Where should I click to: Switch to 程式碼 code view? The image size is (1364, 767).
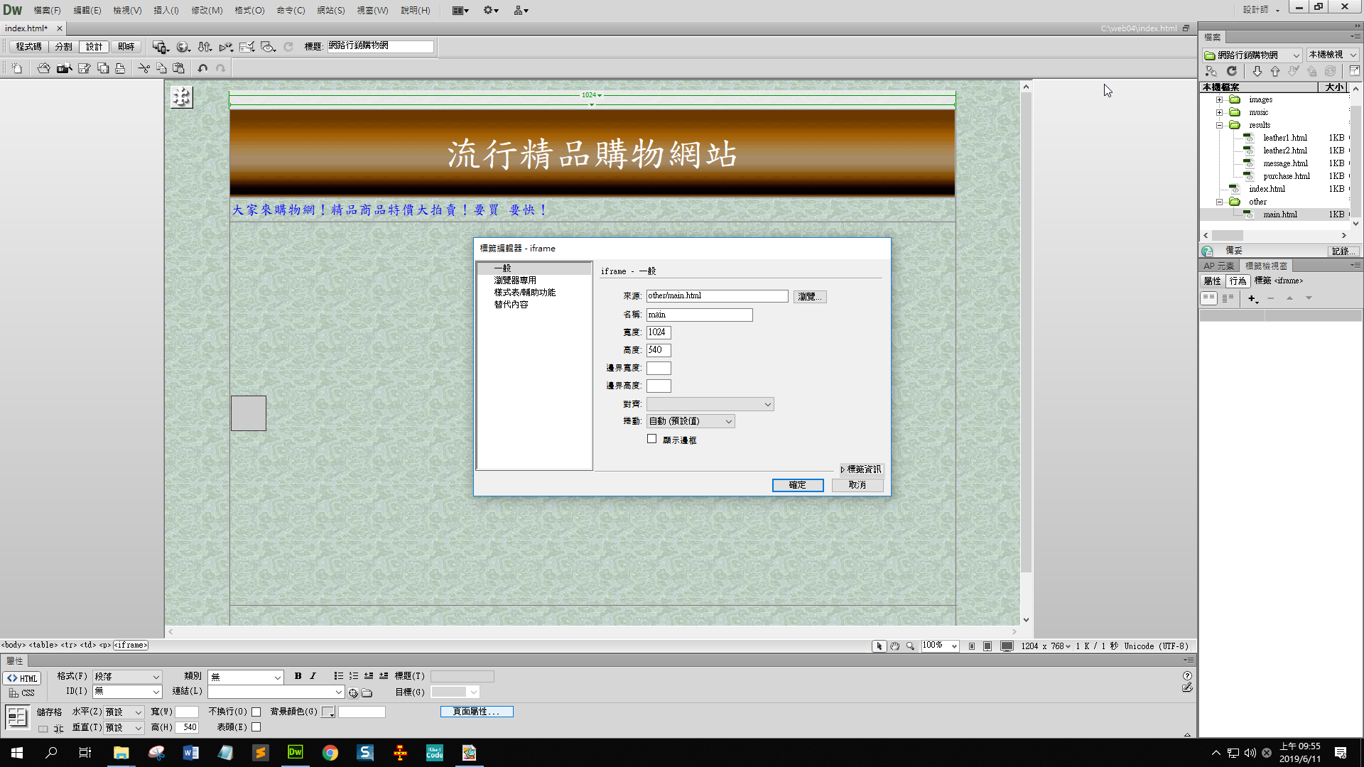28,47
